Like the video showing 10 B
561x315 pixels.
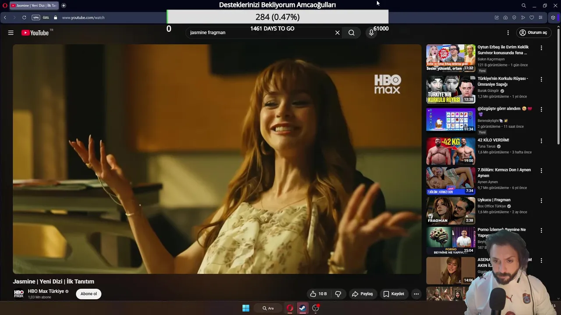pos(319,294)
